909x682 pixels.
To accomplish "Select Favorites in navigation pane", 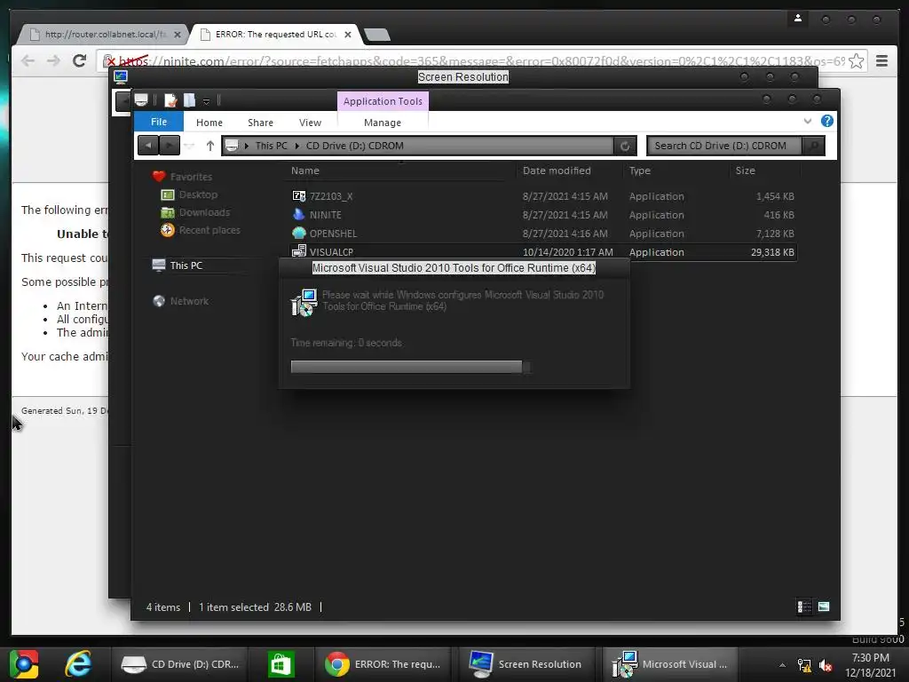I will point(191,177).
